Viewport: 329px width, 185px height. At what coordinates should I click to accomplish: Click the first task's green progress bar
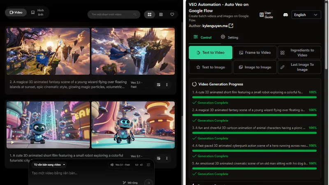click(x=254, y=97)
